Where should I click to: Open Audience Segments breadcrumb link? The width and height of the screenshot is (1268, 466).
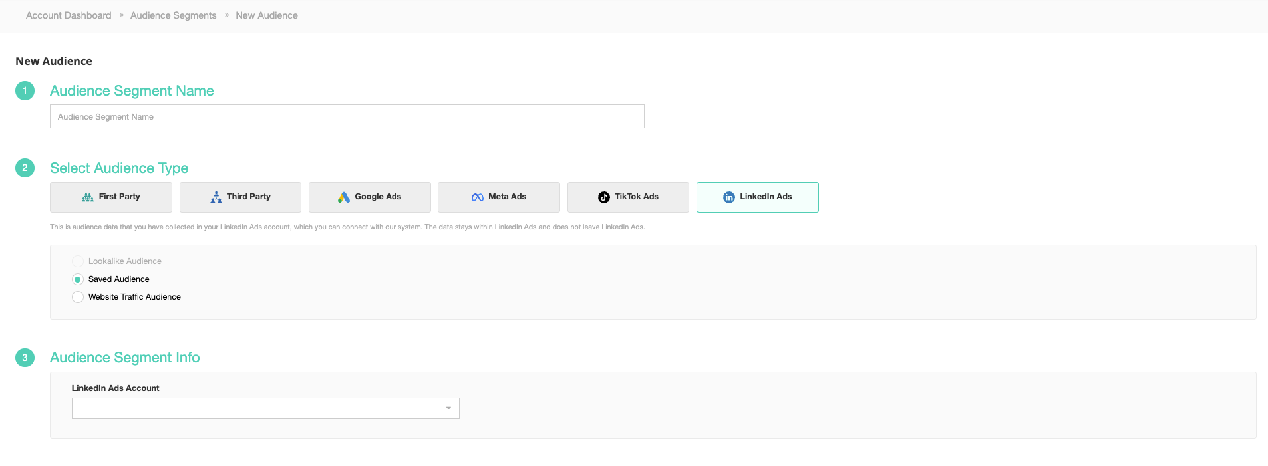tap(173, 15)
